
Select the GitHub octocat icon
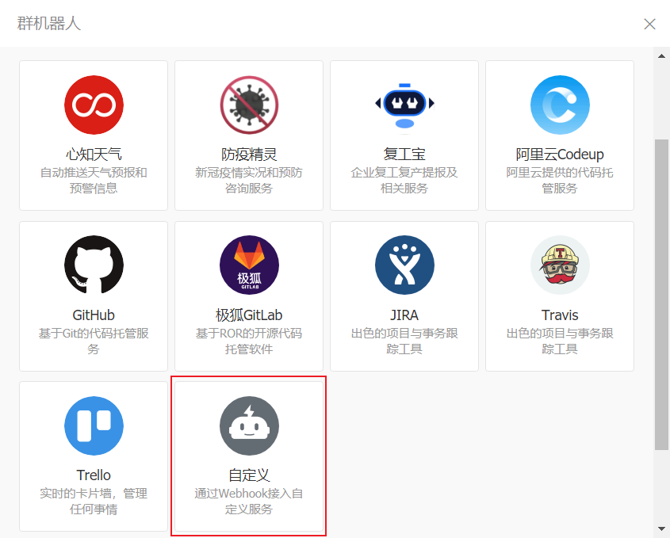(x=94, y=265)
